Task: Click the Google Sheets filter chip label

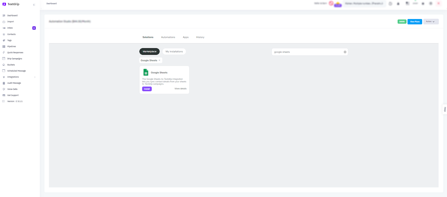Action: tap(149, 60)
